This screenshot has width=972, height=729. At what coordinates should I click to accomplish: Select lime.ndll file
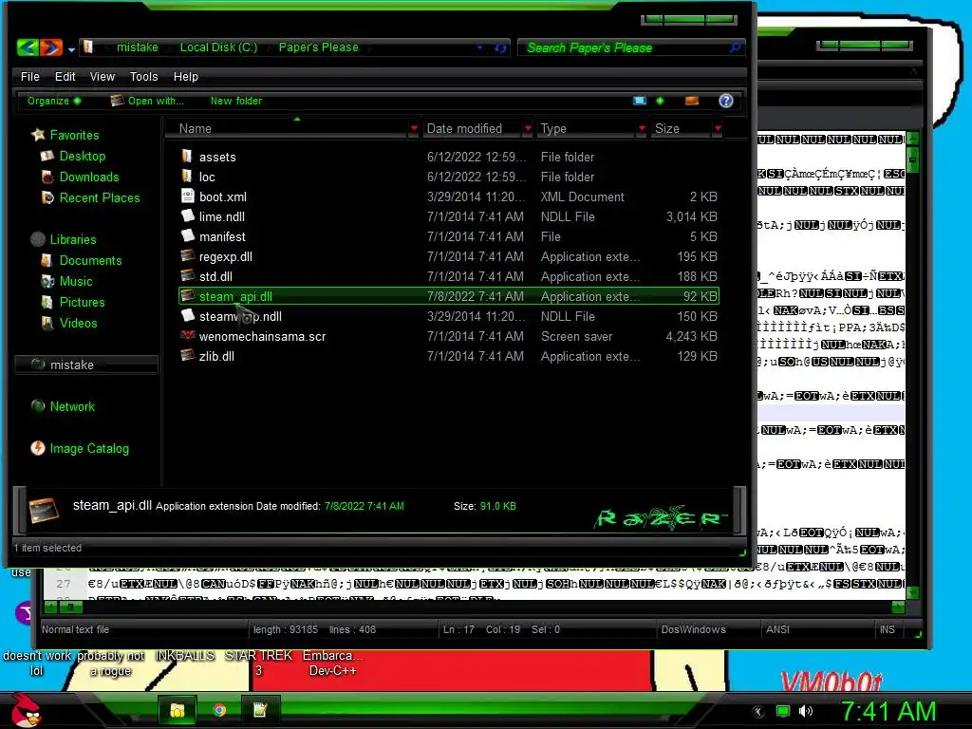click(x=222, y=216)
